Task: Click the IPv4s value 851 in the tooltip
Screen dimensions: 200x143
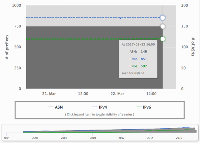Action: coord(144,59)
